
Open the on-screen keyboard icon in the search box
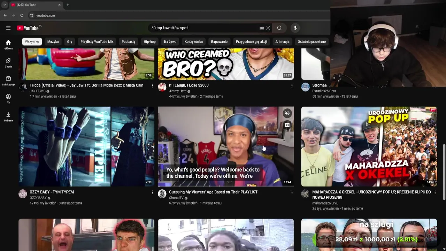(262, 28)
